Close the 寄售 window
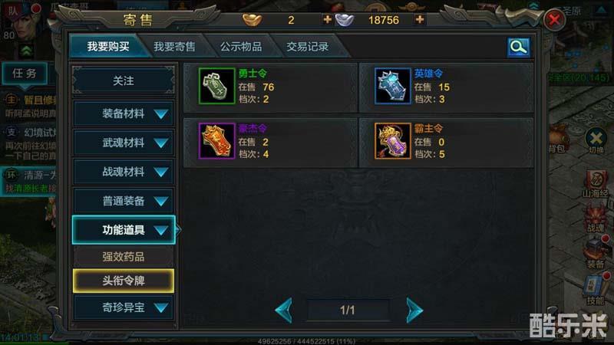 554,19
